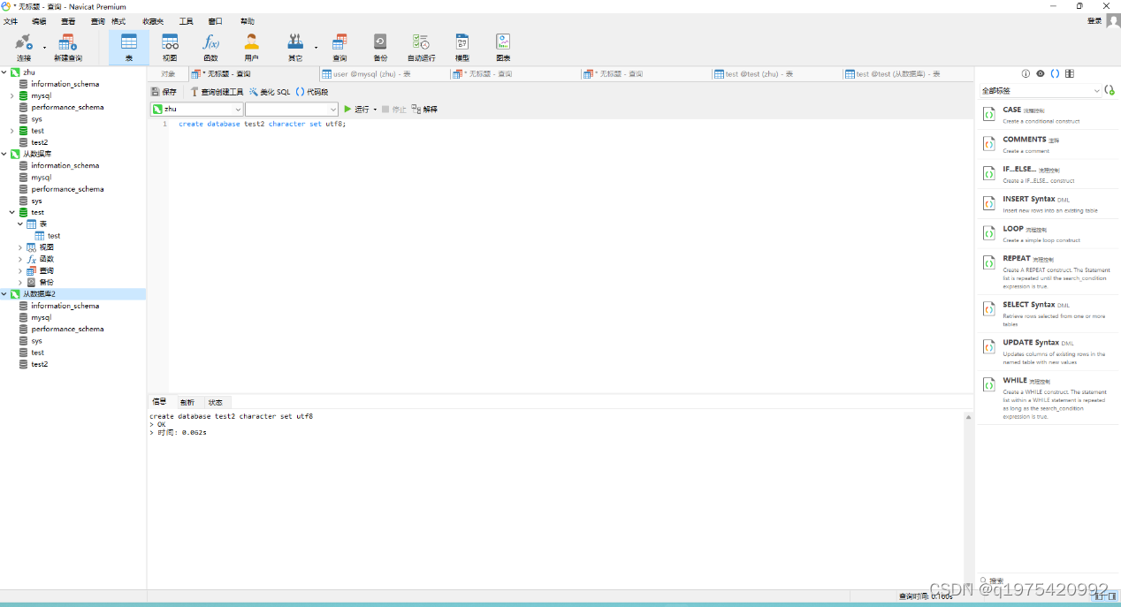This screenshot has width=1121, height=607.
Task: Switch to test @test (从数据库) tab
Action: (x=907, y=74)
